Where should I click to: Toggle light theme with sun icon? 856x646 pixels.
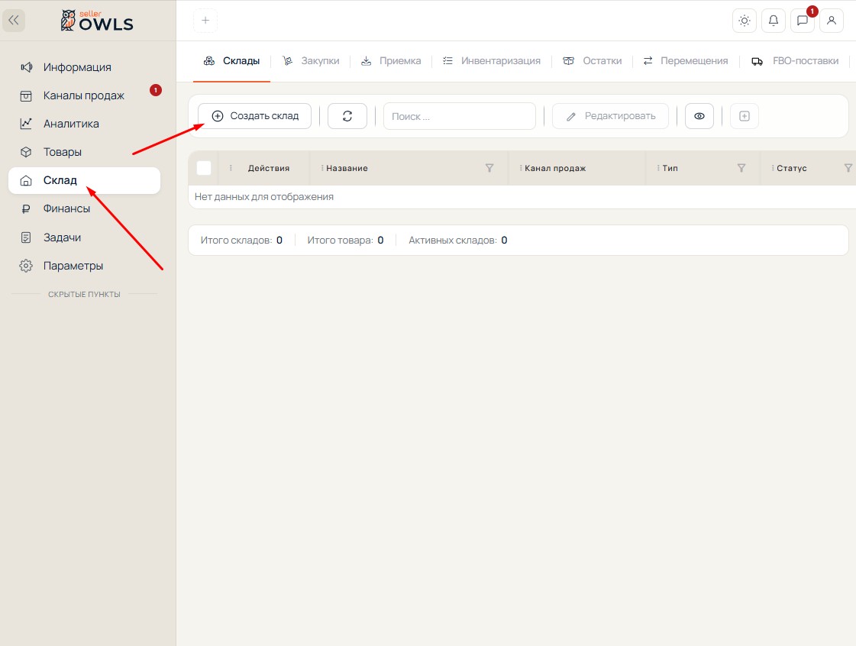pos(744,21)
